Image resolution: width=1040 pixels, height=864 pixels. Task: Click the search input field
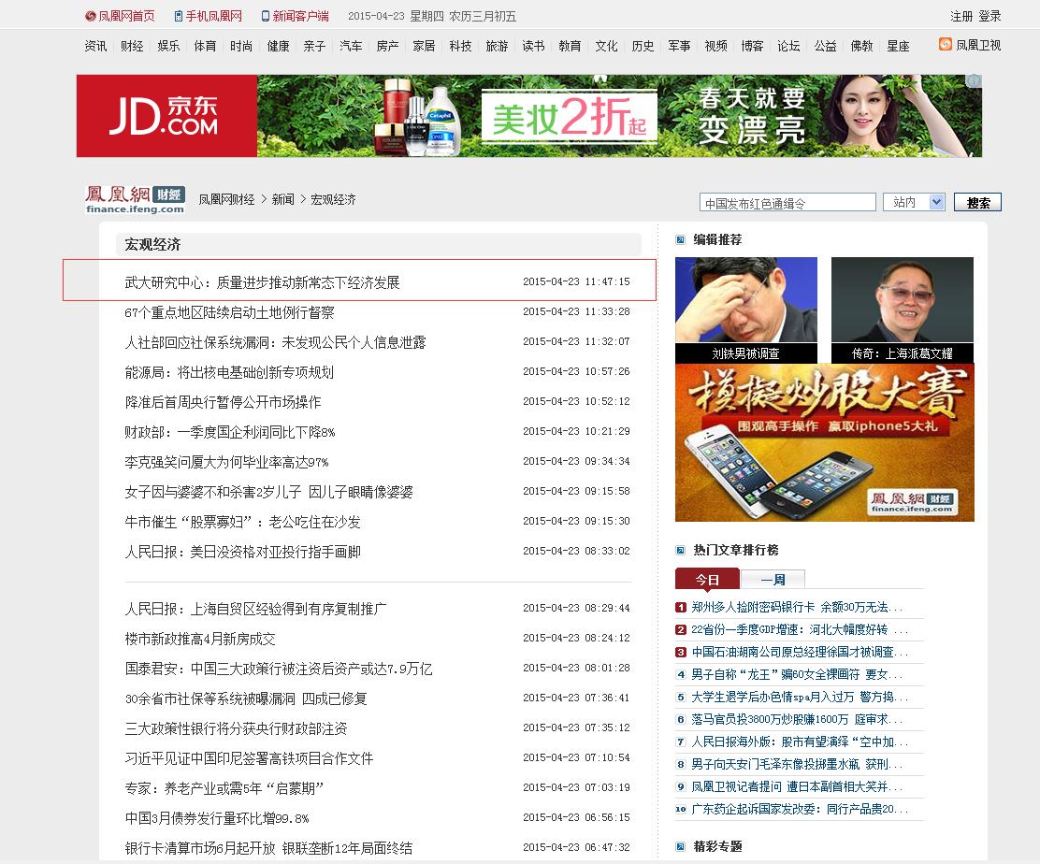pos(787,203)
